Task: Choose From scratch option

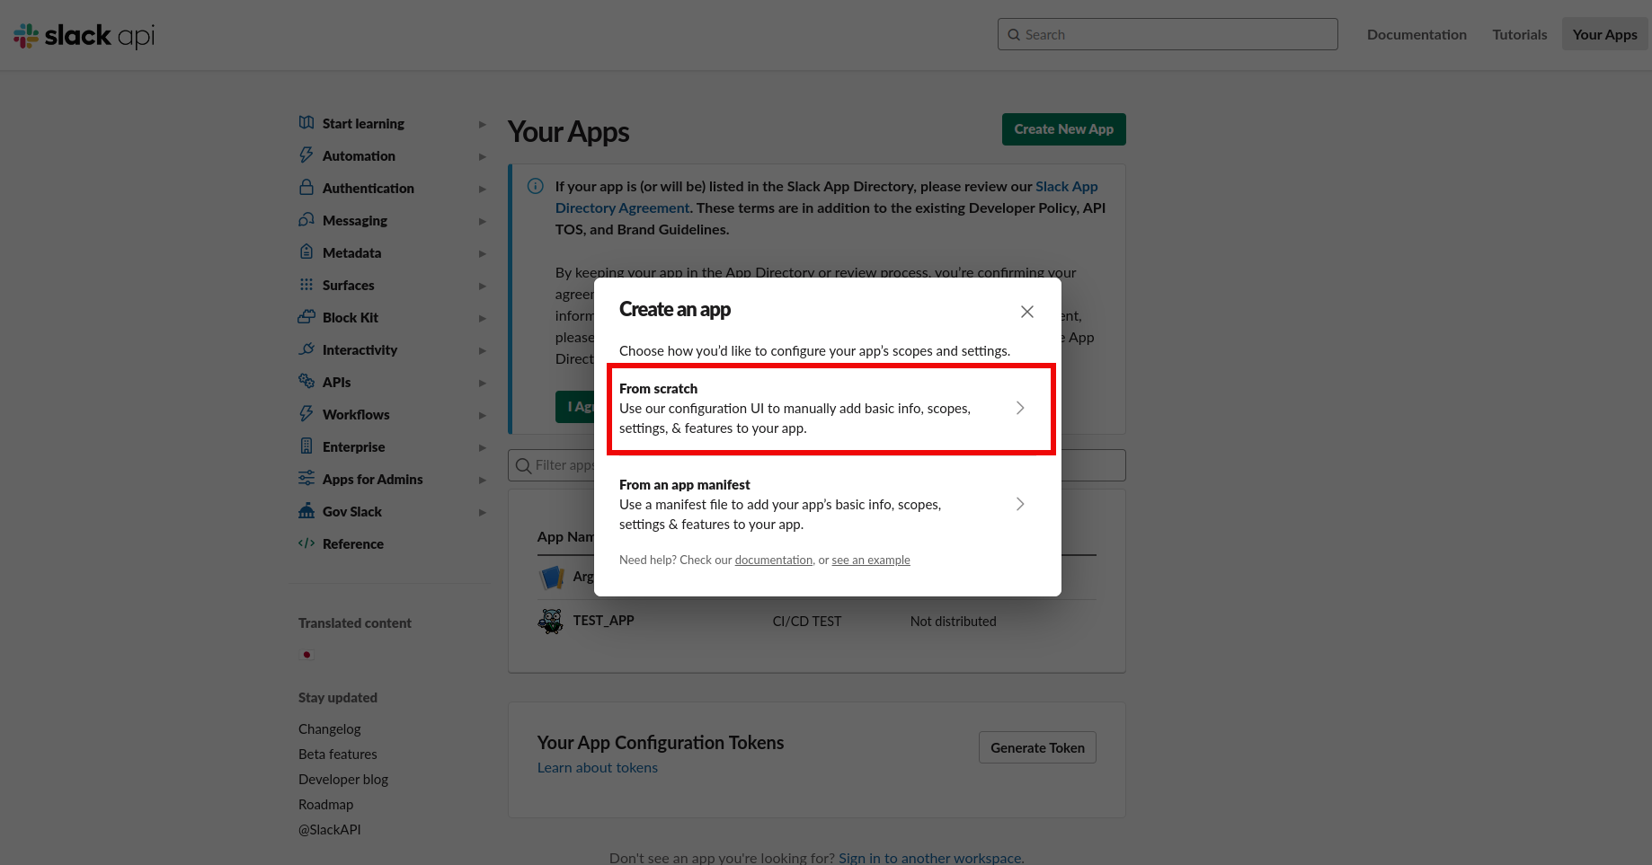Action: click(x=828, y=409)
